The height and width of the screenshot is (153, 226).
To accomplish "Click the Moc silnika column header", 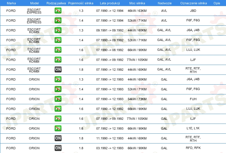I will (137, 3).
